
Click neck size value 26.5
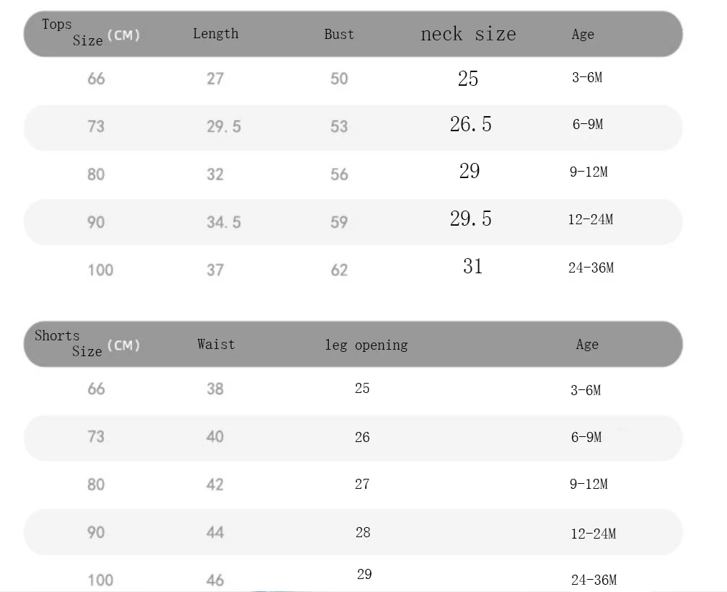[470, 124]
